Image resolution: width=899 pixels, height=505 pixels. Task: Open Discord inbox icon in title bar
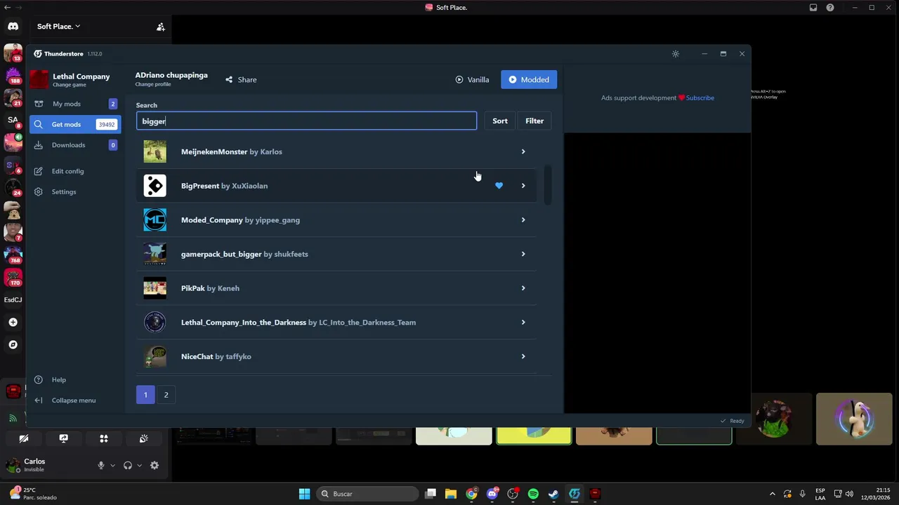(x=813, y=8)
